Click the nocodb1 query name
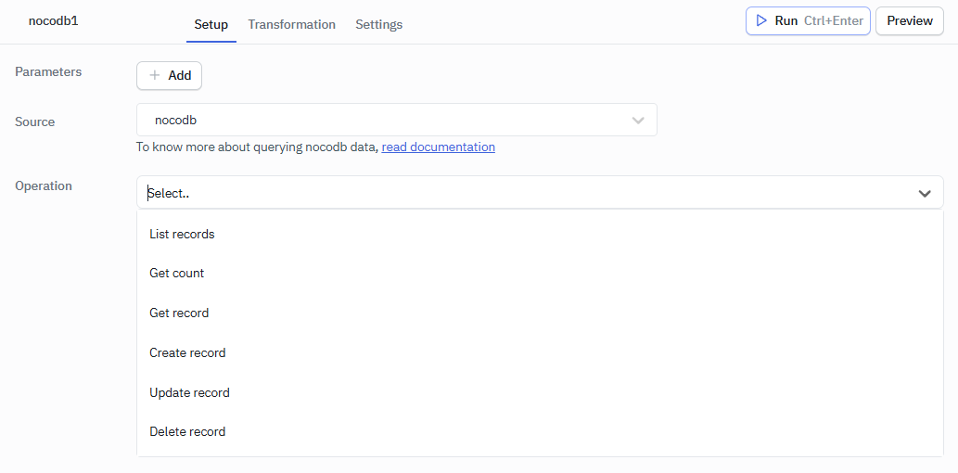This screenshot has width=958, height=473. point(54,20)
